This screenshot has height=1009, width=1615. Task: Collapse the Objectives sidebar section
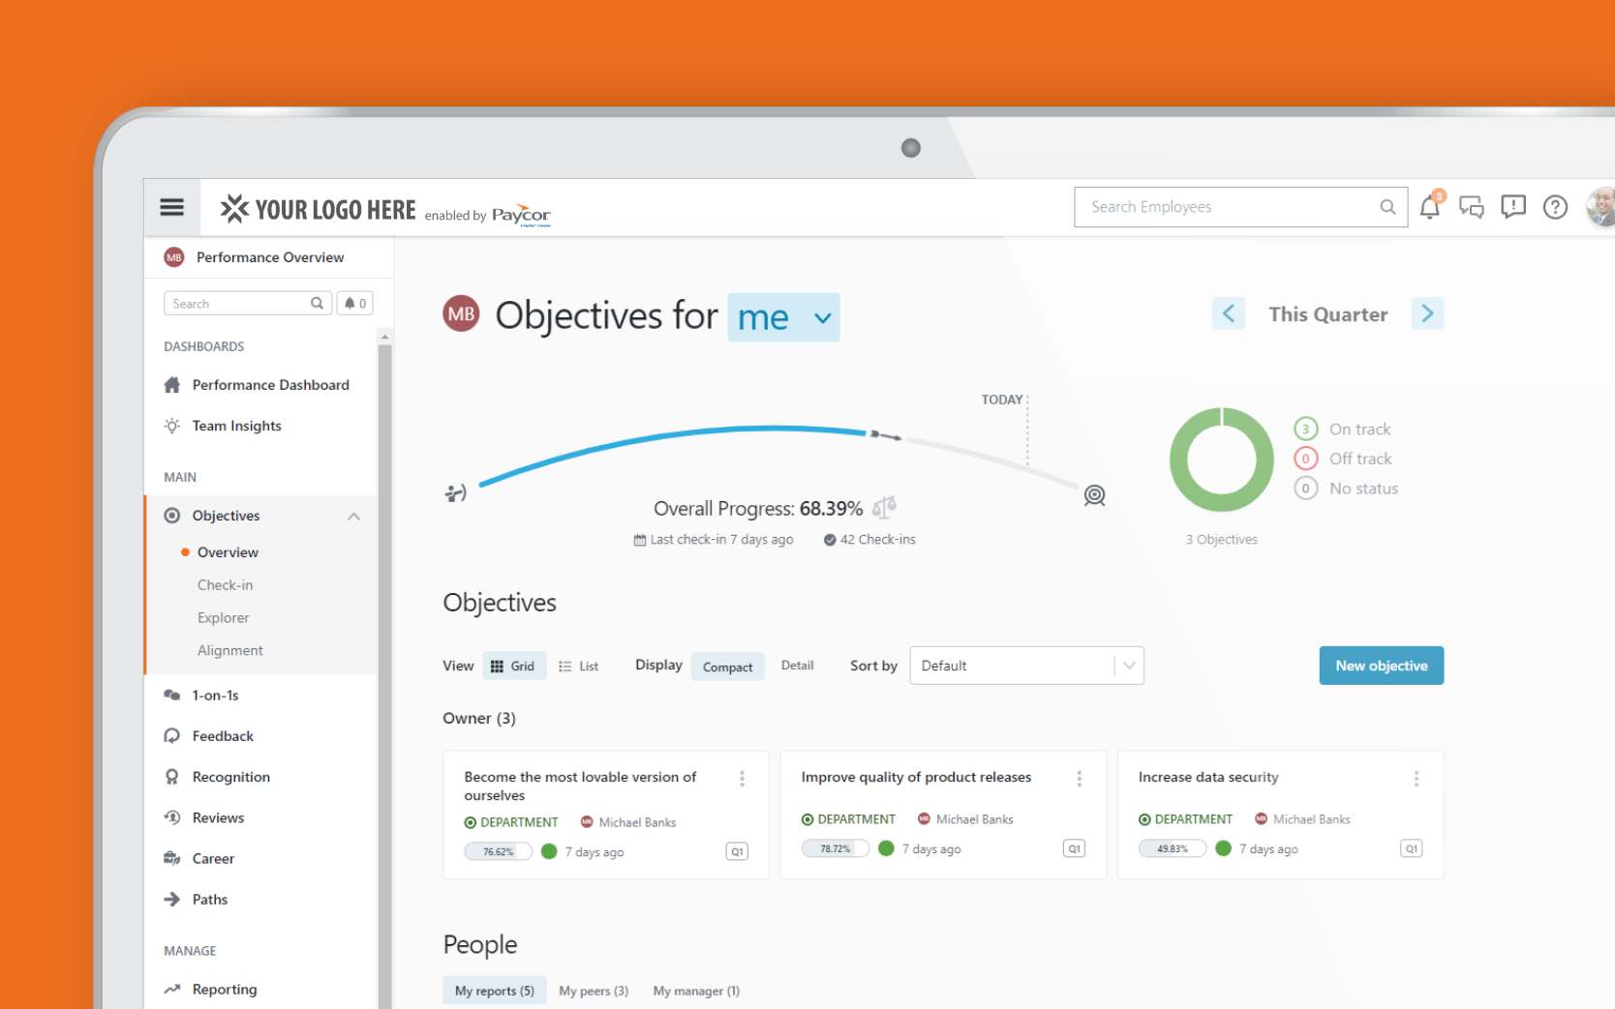tap(354, 517)
